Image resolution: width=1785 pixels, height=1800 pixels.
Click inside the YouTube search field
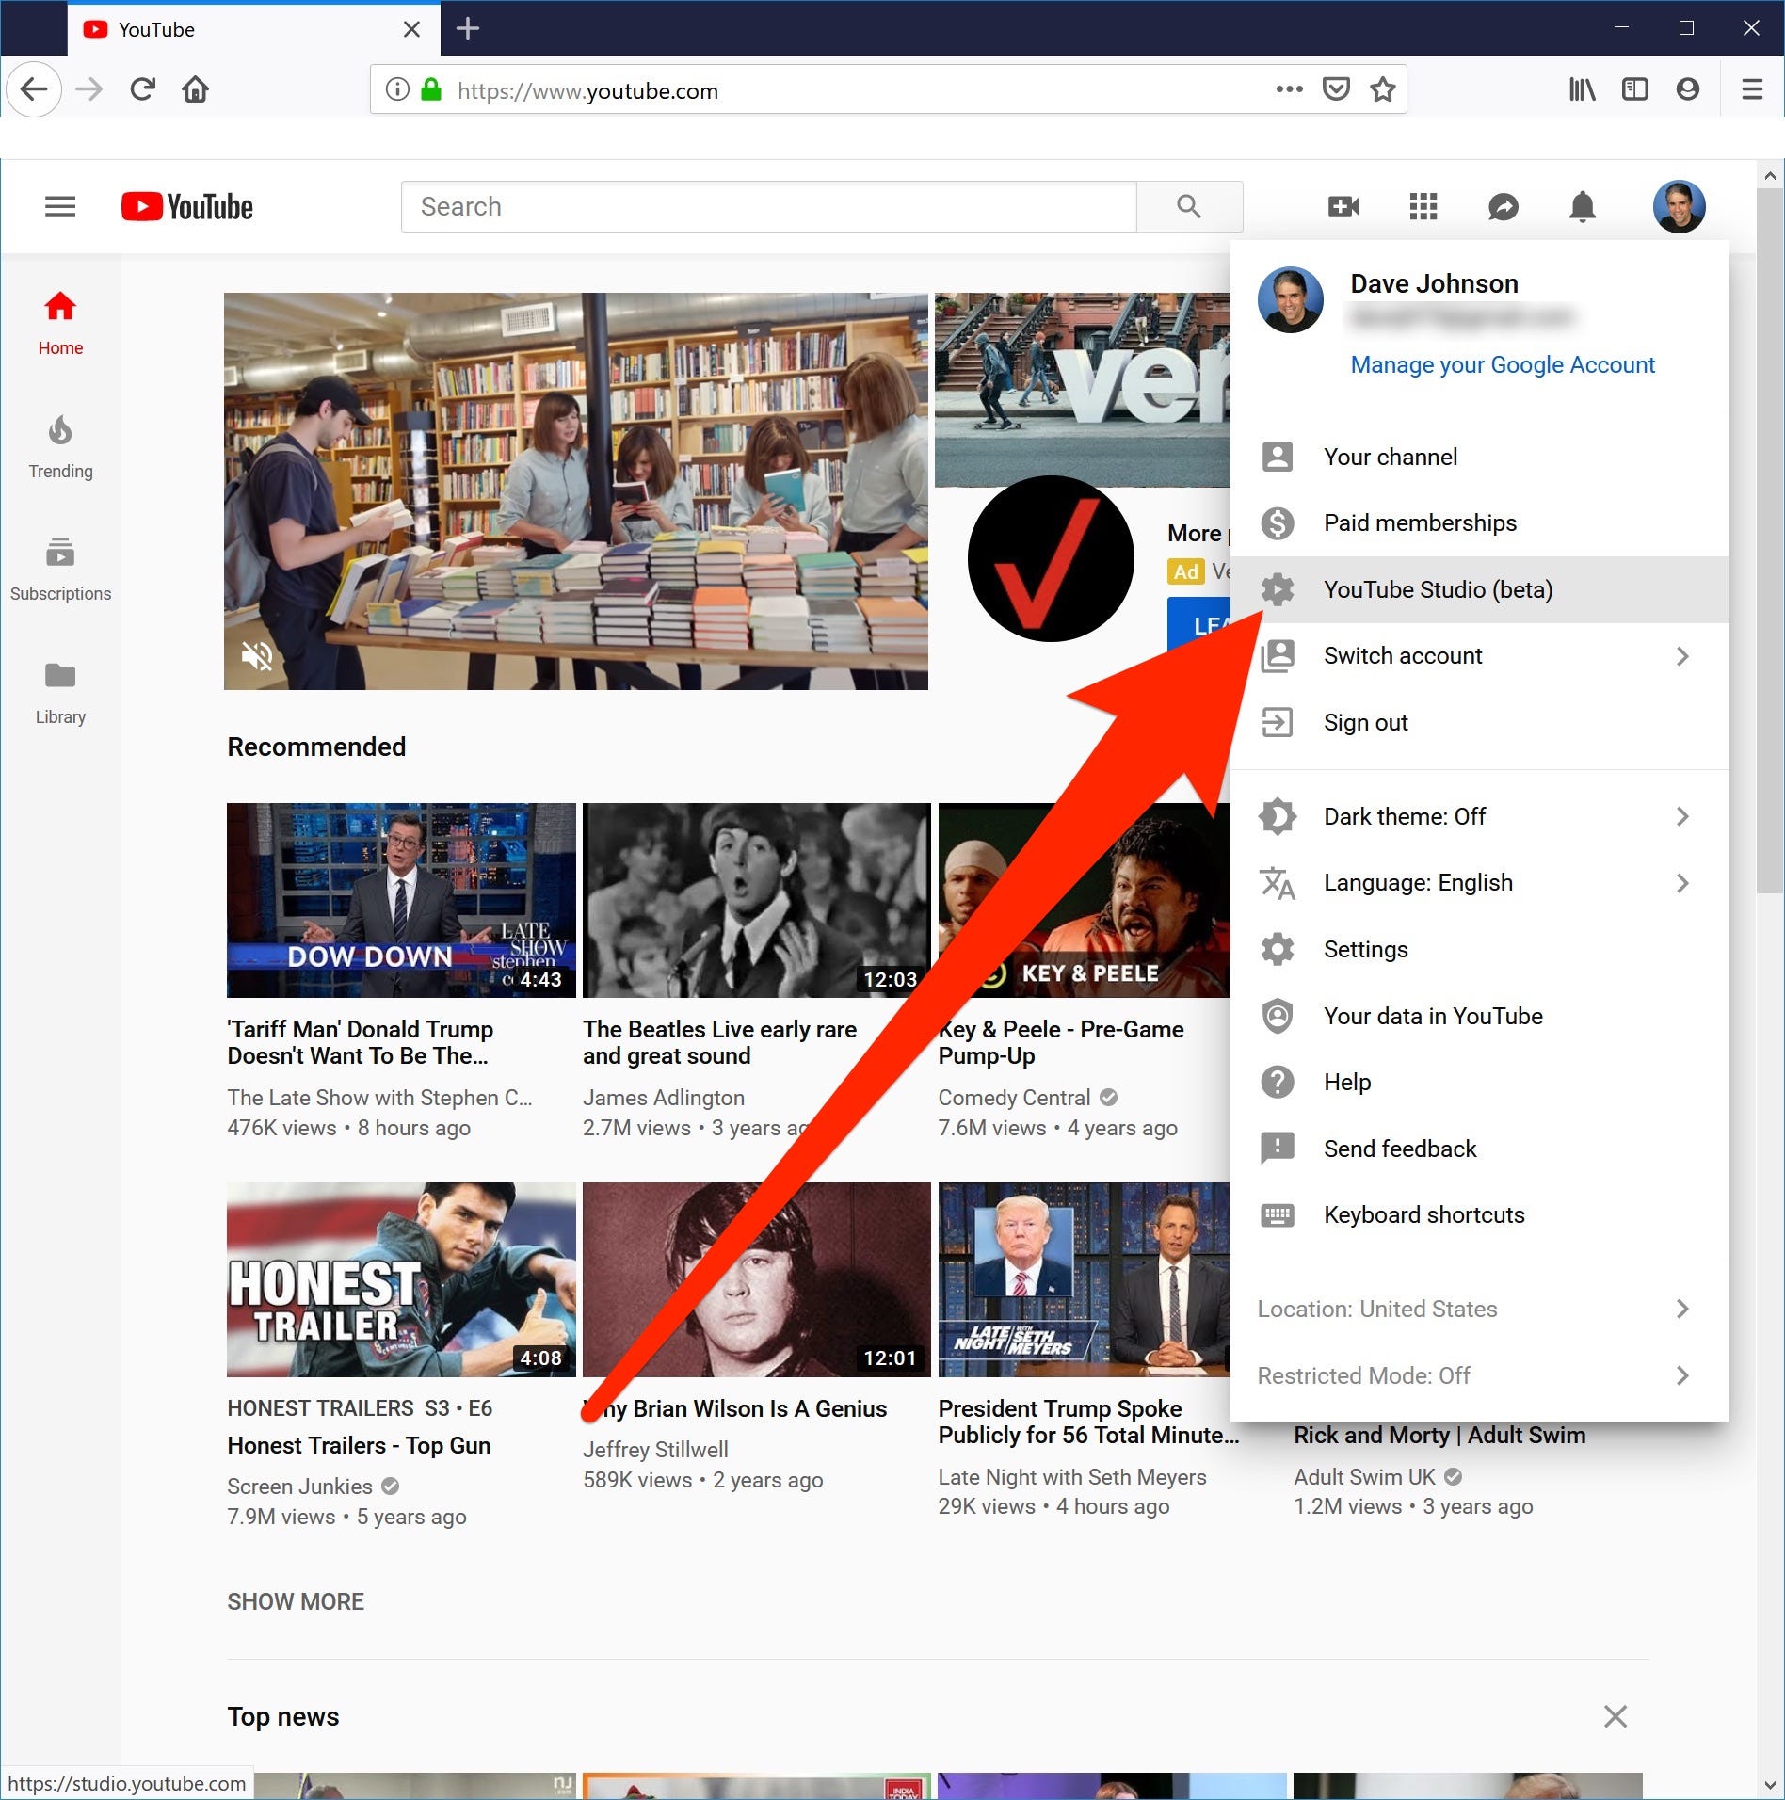click(768, 206)
